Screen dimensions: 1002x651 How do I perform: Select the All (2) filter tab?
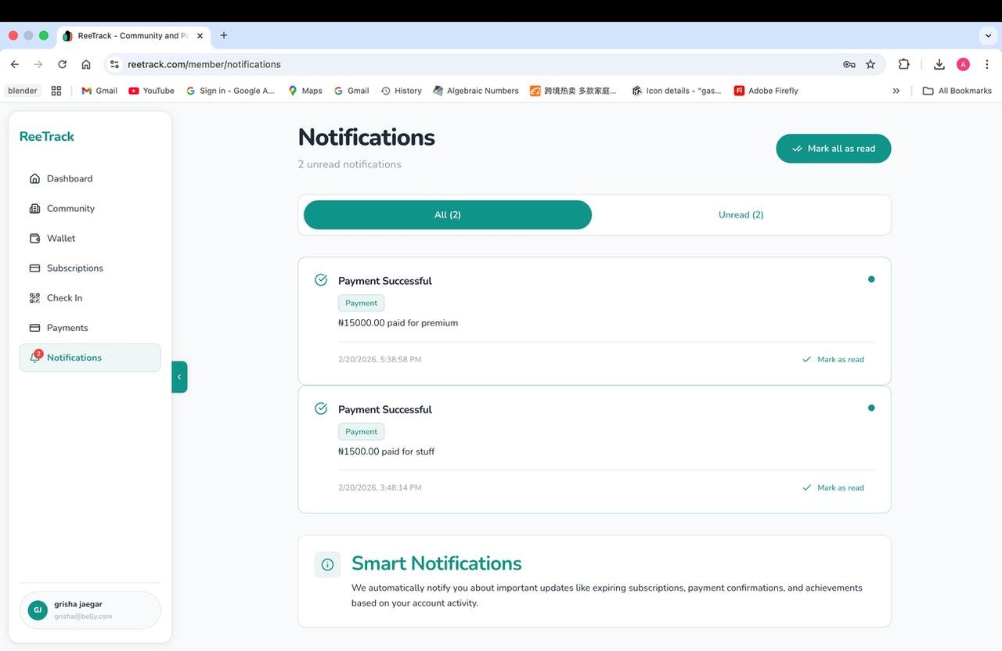(x=446, y=214)
